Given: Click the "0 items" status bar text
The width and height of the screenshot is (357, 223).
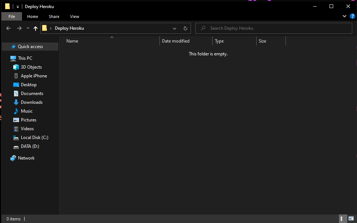Looking at the screenshot, I should pyautogui.click(x=14, y=219).
